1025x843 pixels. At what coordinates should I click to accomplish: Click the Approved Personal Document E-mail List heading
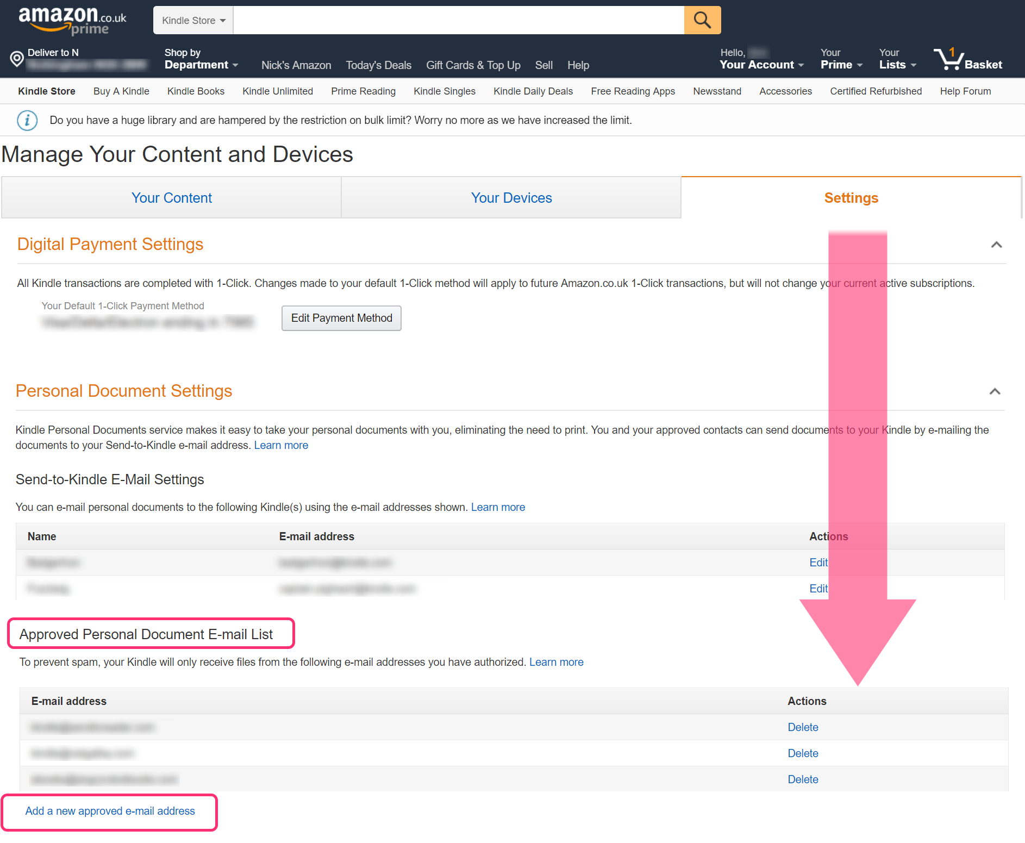146,634
